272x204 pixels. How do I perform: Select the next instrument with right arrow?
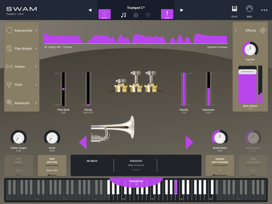click(x=189, y=142)
